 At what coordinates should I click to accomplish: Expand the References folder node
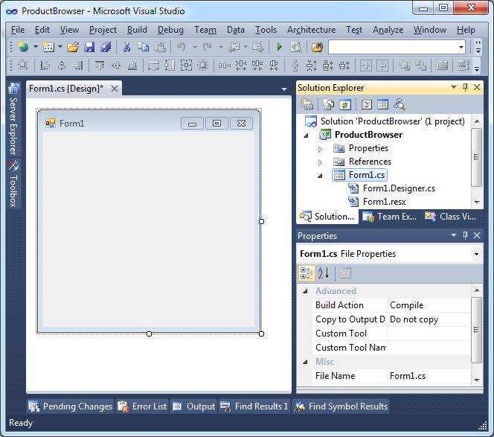[320, 162]
